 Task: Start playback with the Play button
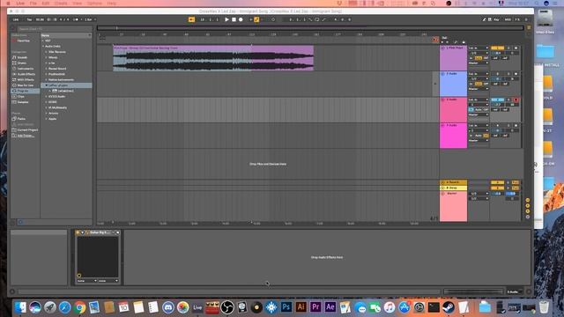(x=226, y=19)
